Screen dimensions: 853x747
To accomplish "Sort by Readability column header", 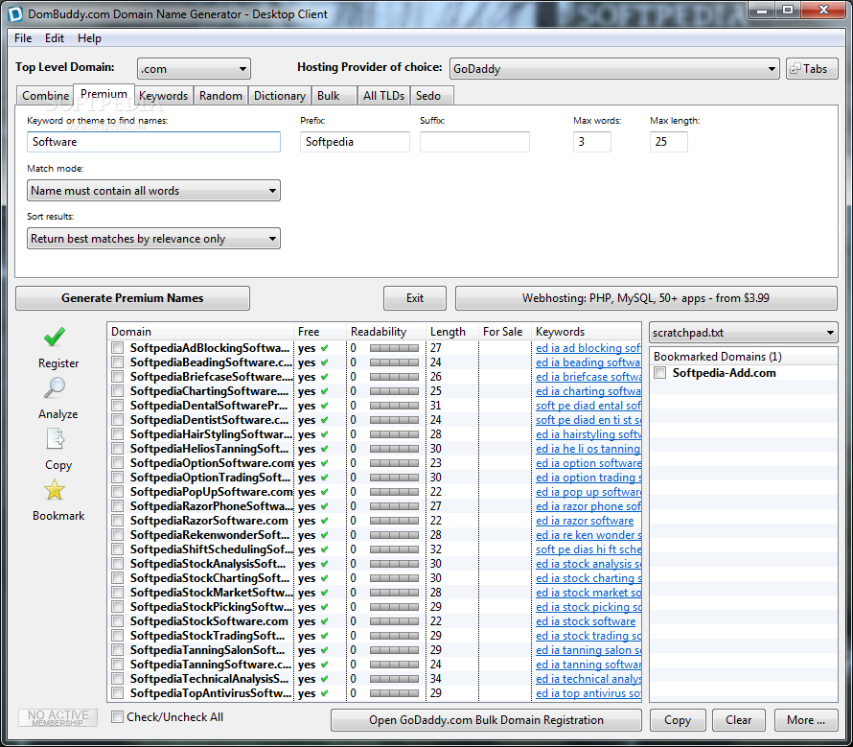I will click(385, 332).
